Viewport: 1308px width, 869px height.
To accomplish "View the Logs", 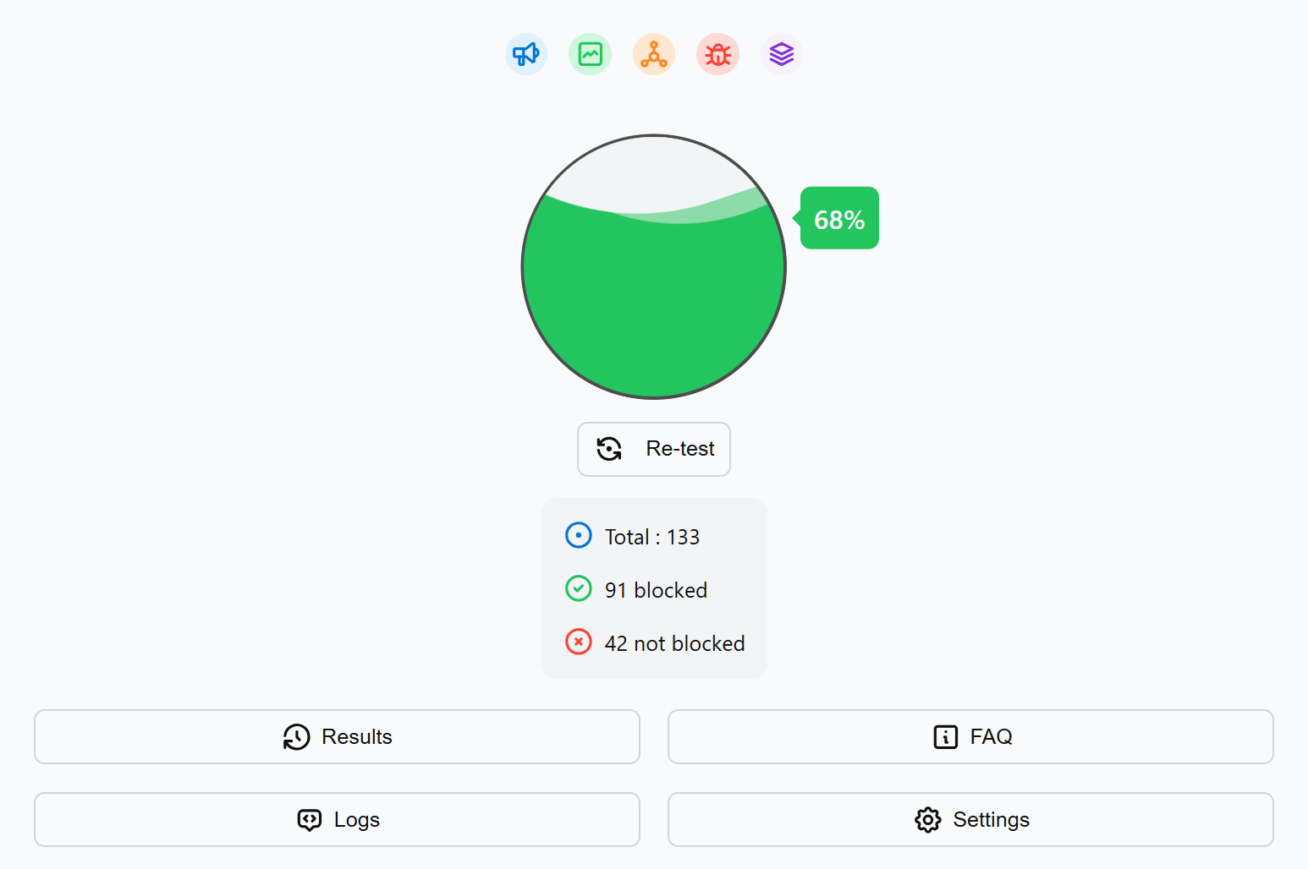I will point(337,820).
